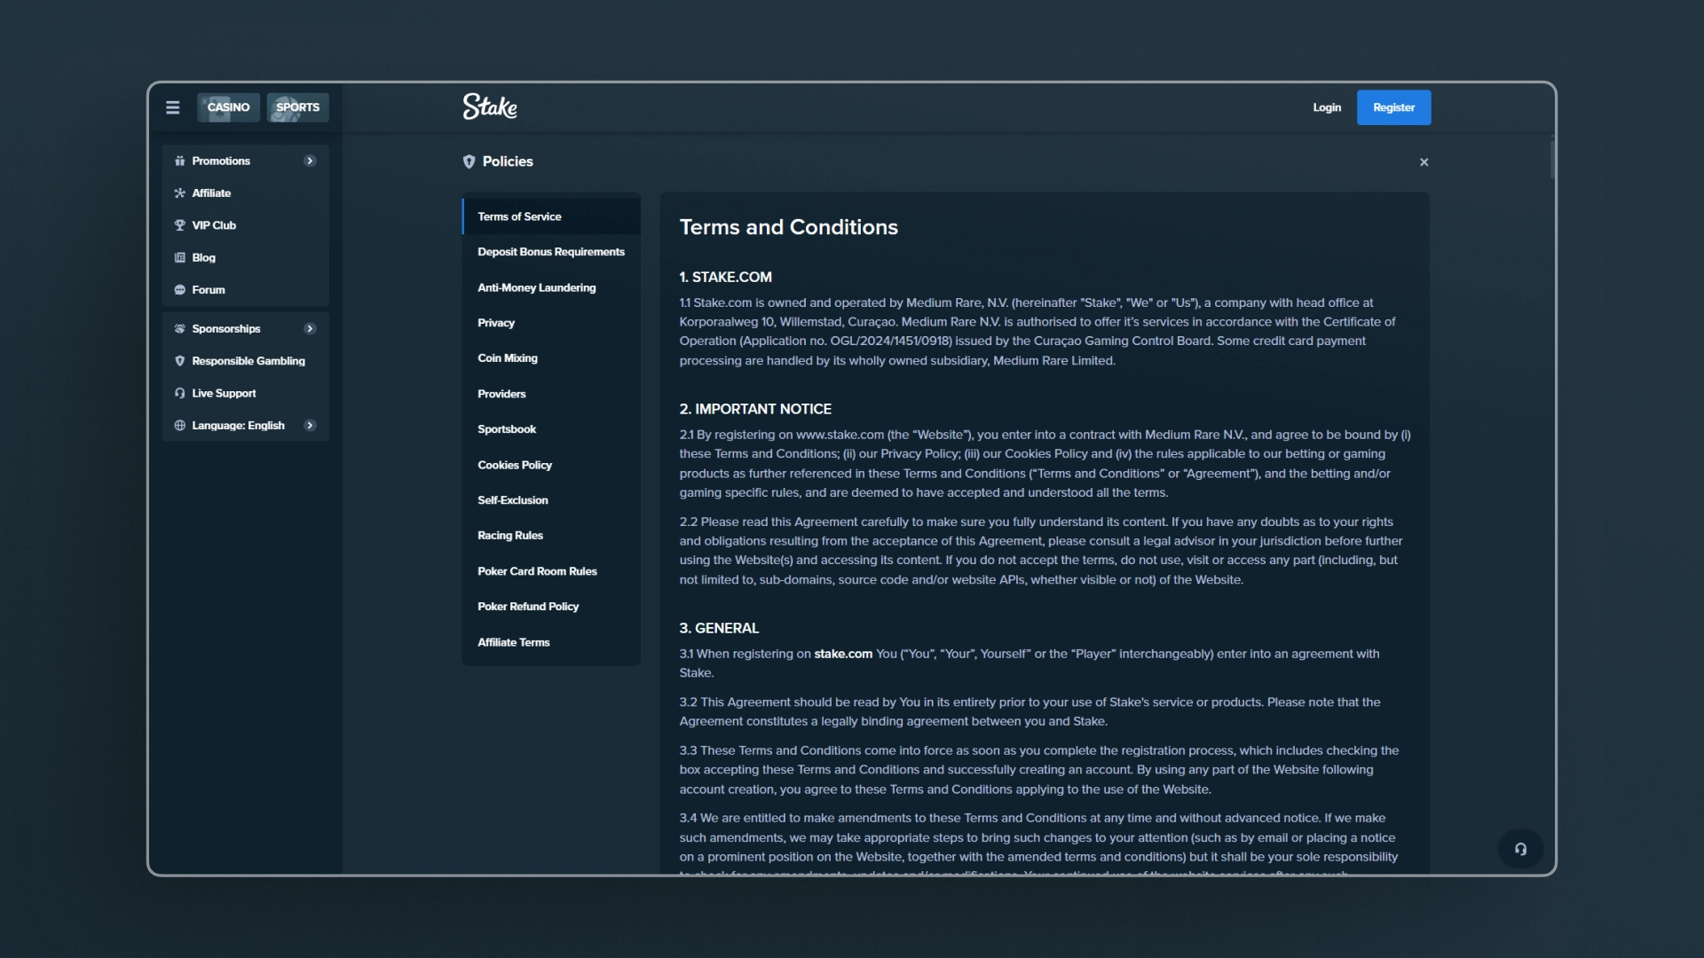Open the Sportsbook policy tab
Viewport: 1704px width, 958px height.
click(x=551, y=429)
